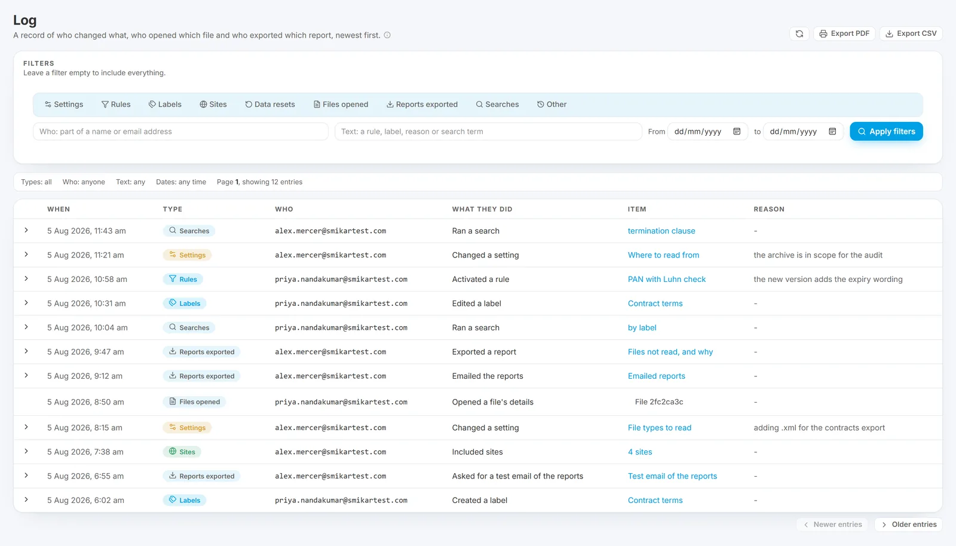Open the 'Files not read, and why' link
This screenshot has height=546, width=956.
pyautogui.click(x=670, y=352)
